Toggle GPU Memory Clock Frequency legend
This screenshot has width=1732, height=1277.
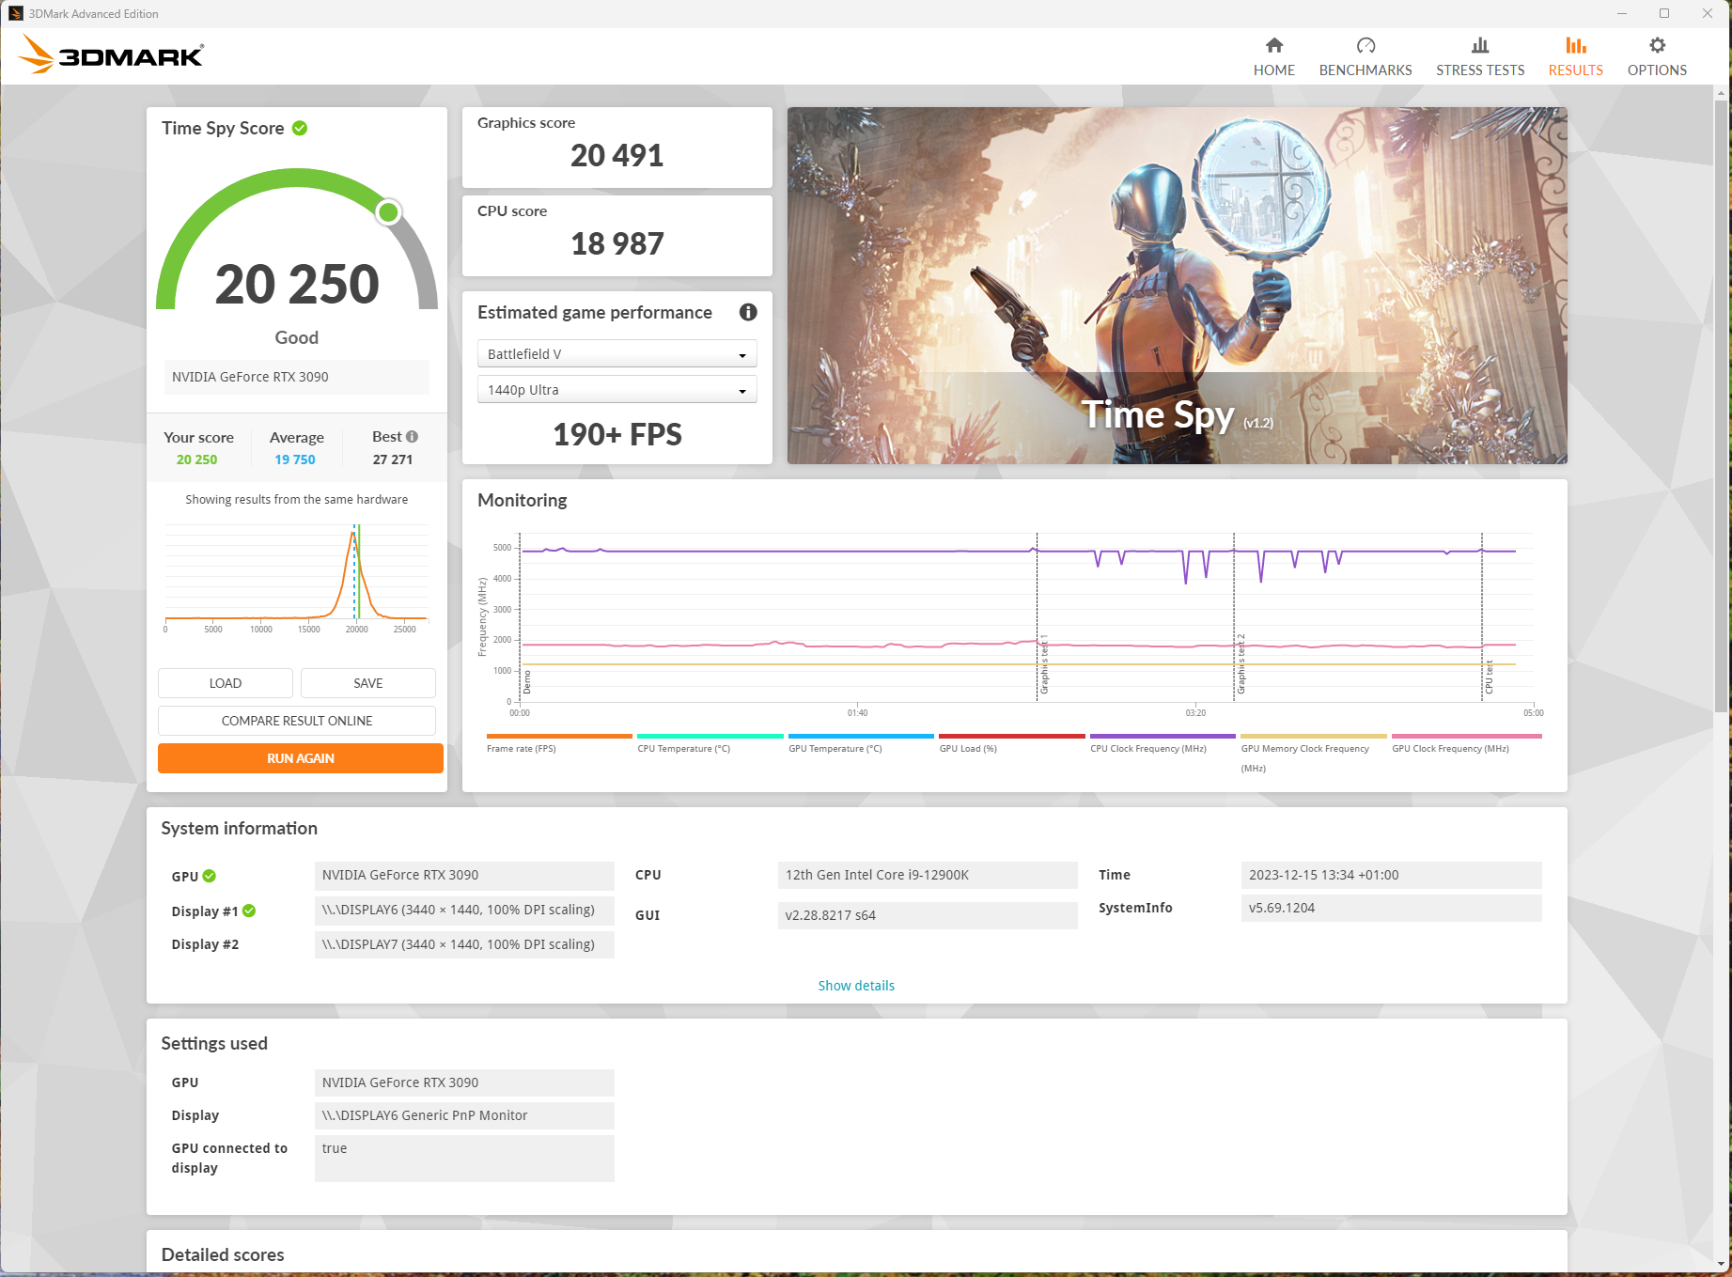pyautogui.click(x=1314, y=754)
